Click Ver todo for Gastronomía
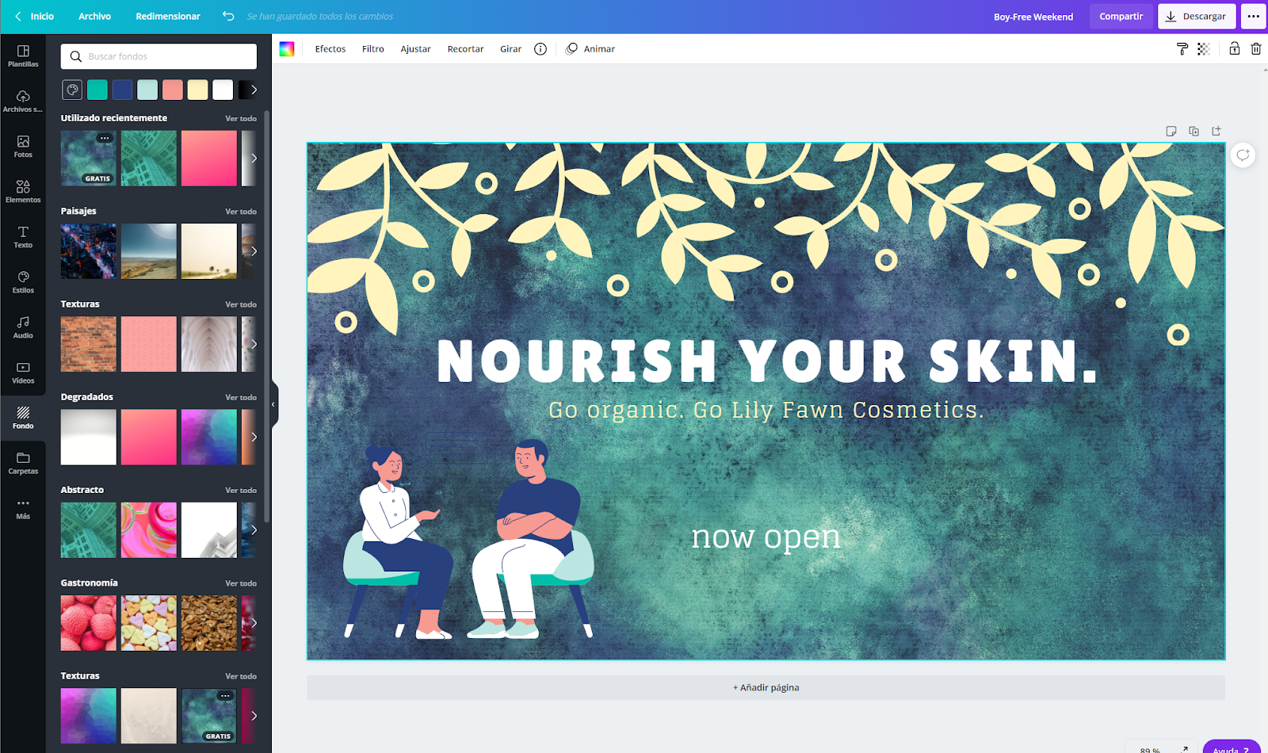This screenshot has height=753, width=1268. tap(241, 583)
